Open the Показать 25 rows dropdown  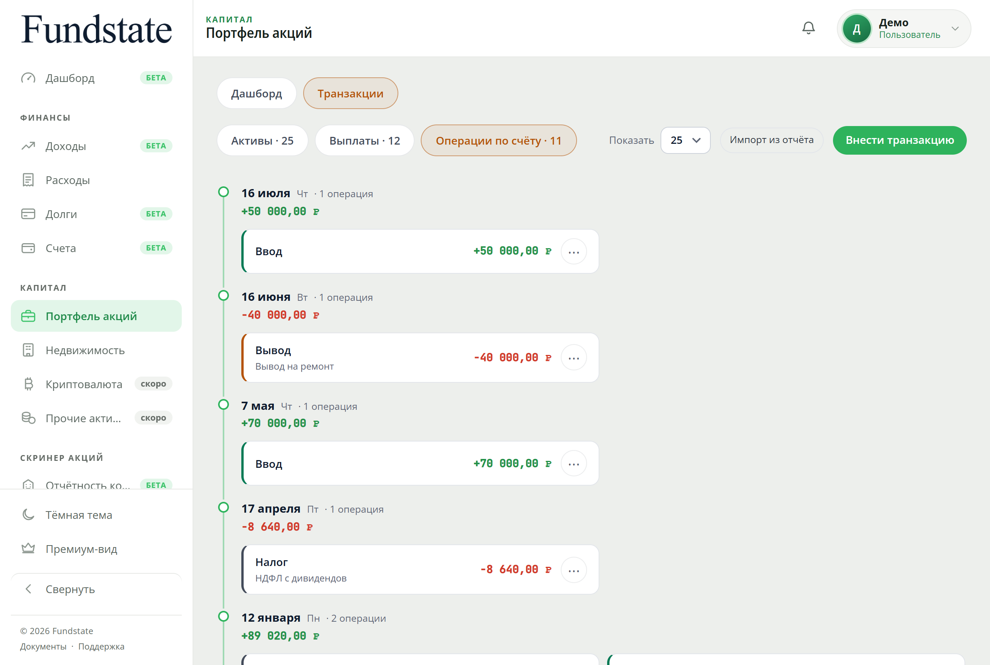click(x=685, y=140)
